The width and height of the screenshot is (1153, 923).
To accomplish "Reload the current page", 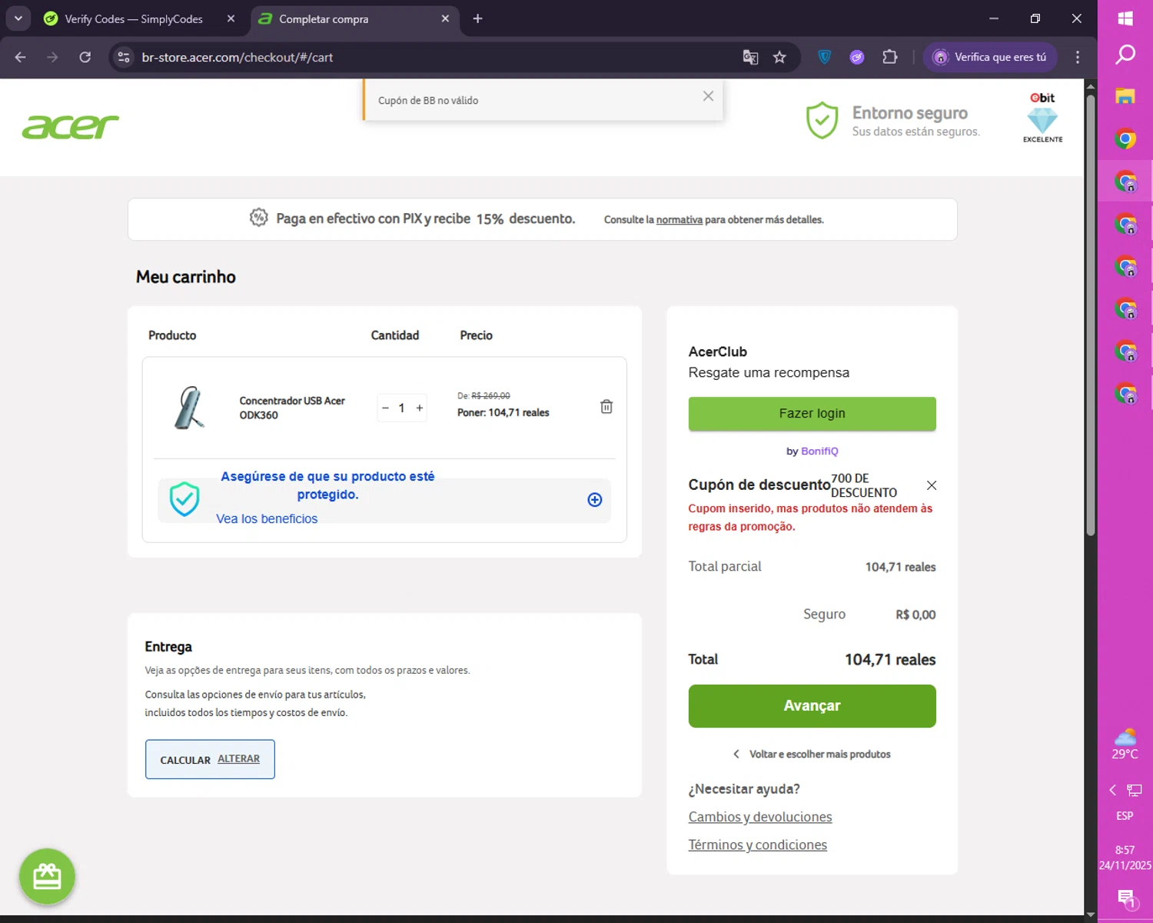I will click(85, 58).
